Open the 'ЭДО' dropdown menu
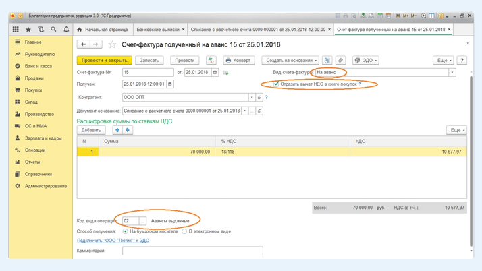482x271 pixels. pos(366,60)
